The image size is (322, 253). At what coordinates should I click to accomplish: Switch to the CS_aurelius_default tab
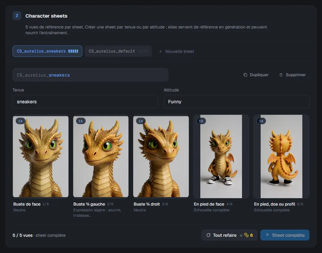(118, 51)
